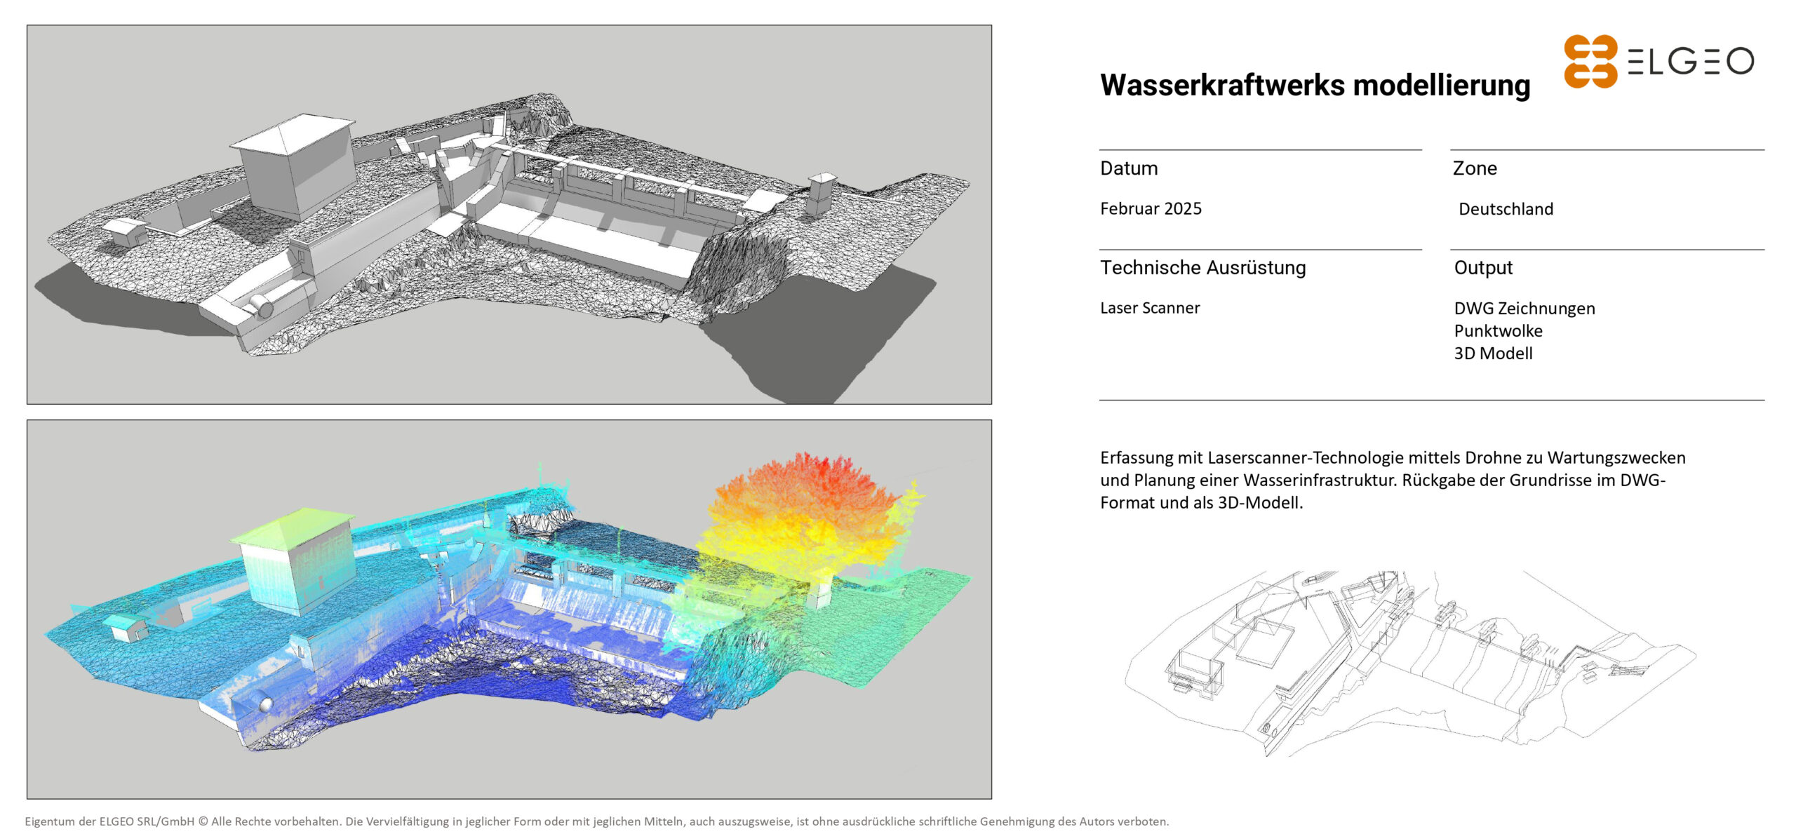Image resolution: width=1796 pixels, height=834 pixels.
Task: Click the Erfassung mit Laserscanner description paragraph
Action: [1392, 480]
